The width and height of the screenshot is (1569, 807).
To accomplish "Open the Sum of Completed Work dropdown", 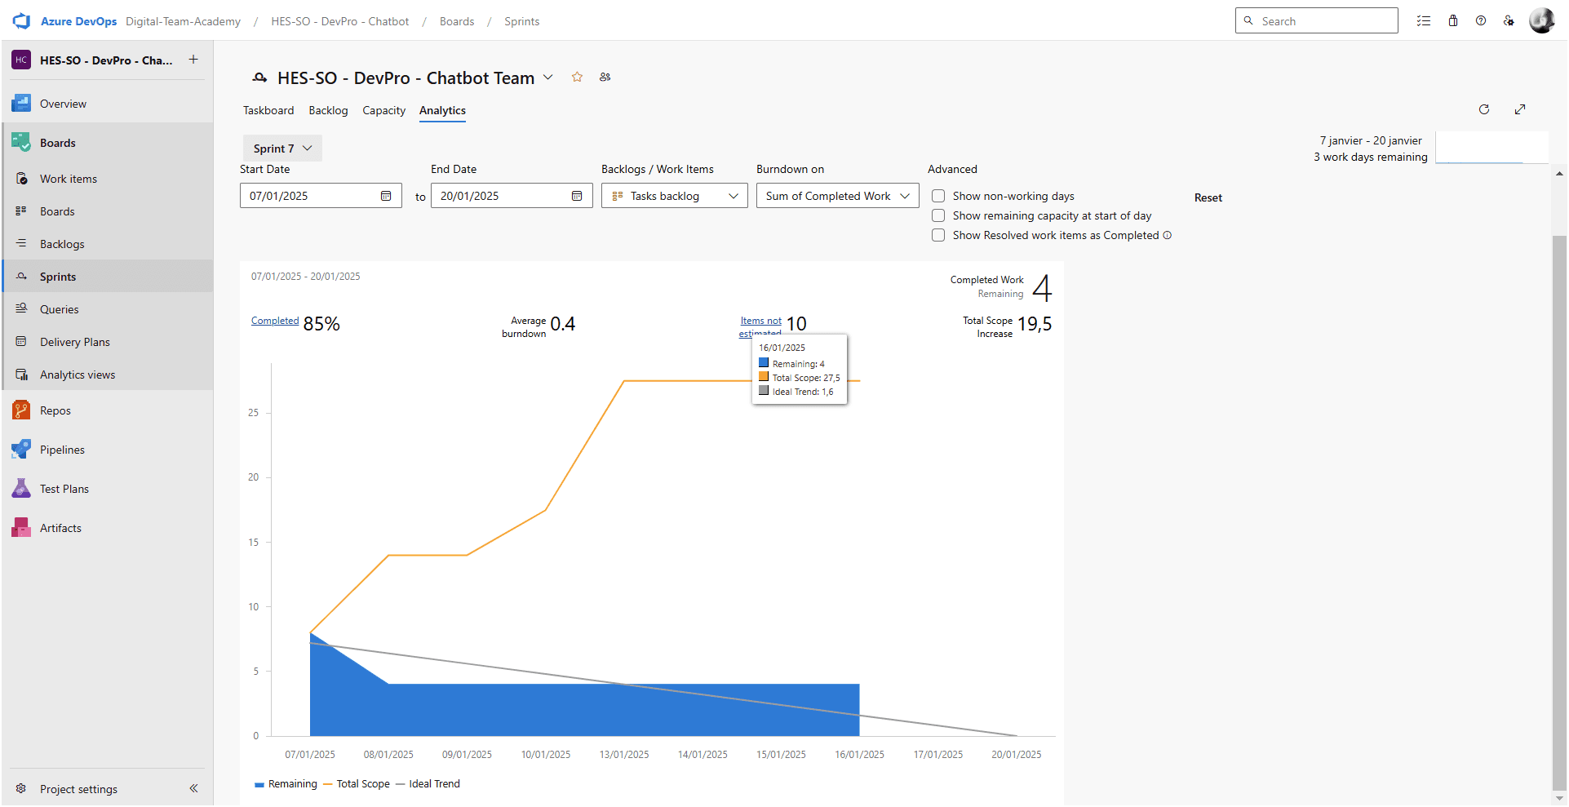I will click(x=838, y=196).
